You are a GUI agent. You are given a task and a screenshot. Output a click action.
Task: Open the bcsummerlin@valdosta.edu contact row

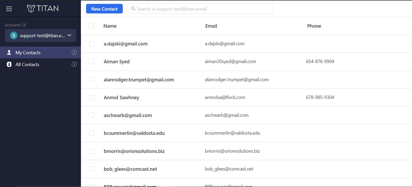tap(246, 133)
